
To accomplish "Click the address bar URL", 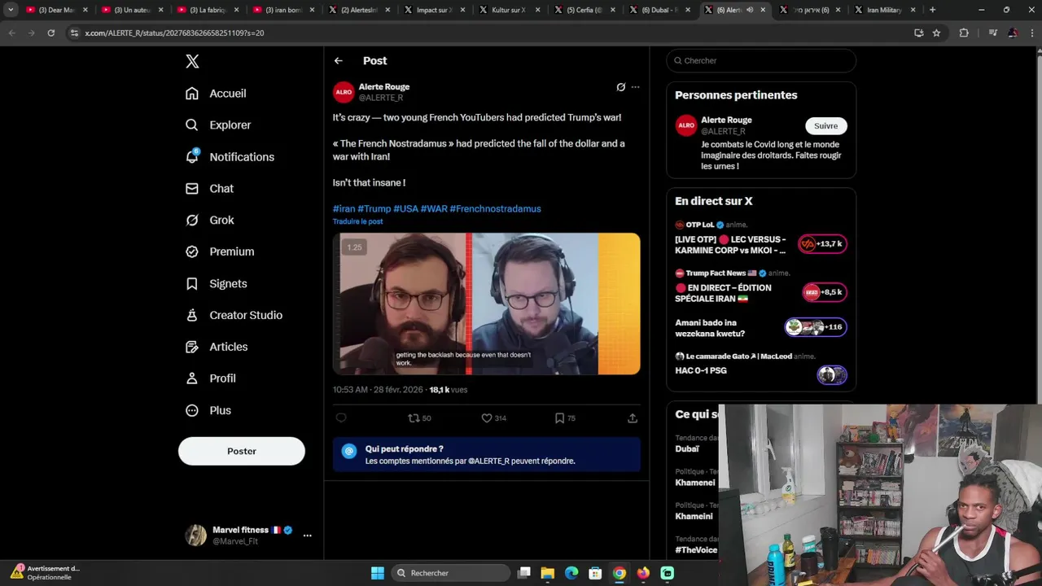I will [x=174, y=33].
